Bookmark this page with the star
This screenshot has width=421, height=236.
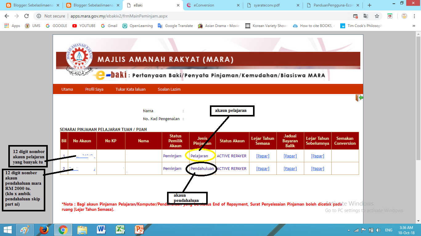click(x=377, y=16)
